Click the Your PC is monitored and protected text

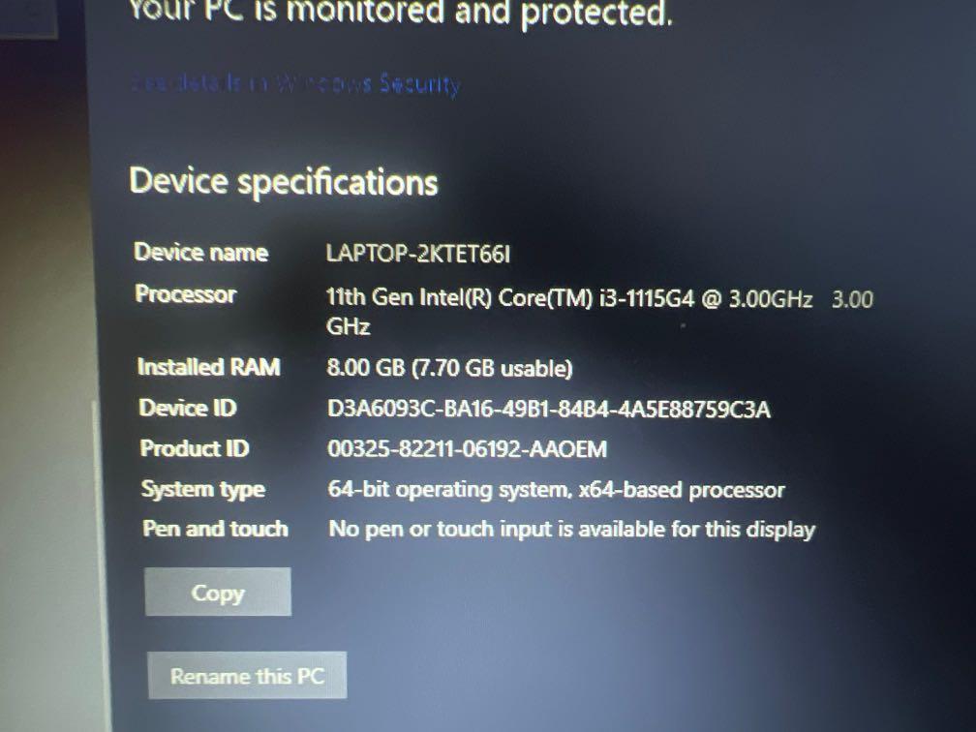coord(400,14)
